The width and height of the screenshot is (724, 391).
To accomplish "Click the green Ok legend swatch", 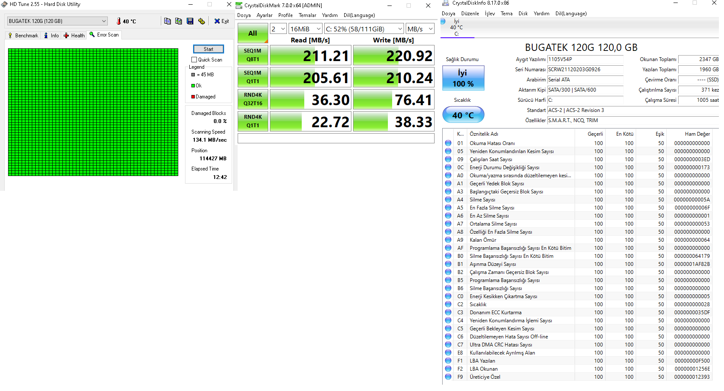I will 193,86.
